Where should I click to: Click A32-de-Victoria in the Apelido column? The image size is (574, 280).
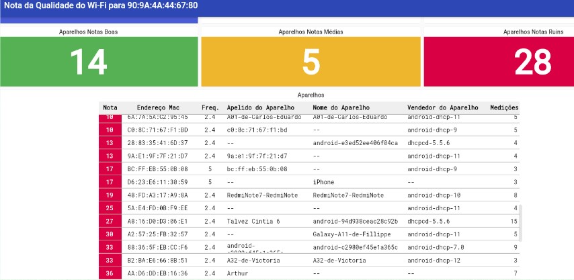pyautogui.click(x=253, y=261)
